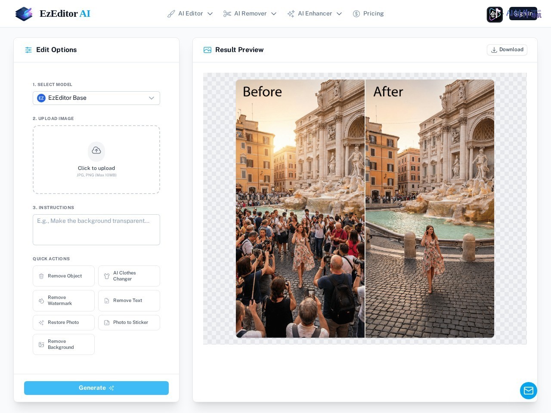Screen dimensions: 551x413
Task: Click the EzEditor AI logo icon
Action: click(x=24, y=14)
